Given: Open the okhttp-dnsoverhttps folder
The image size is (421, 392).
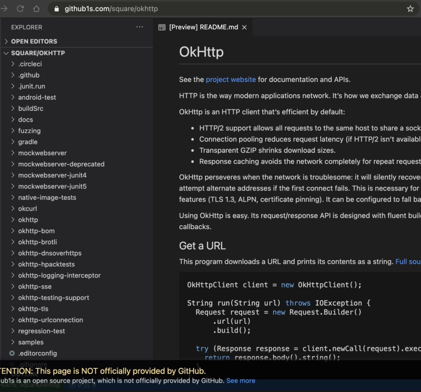Looking at the screenshot, I should (76, 253).
